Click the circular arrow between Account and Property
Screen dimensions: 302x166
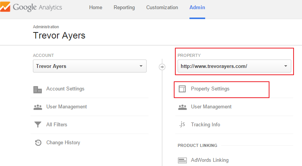point(162,67)
